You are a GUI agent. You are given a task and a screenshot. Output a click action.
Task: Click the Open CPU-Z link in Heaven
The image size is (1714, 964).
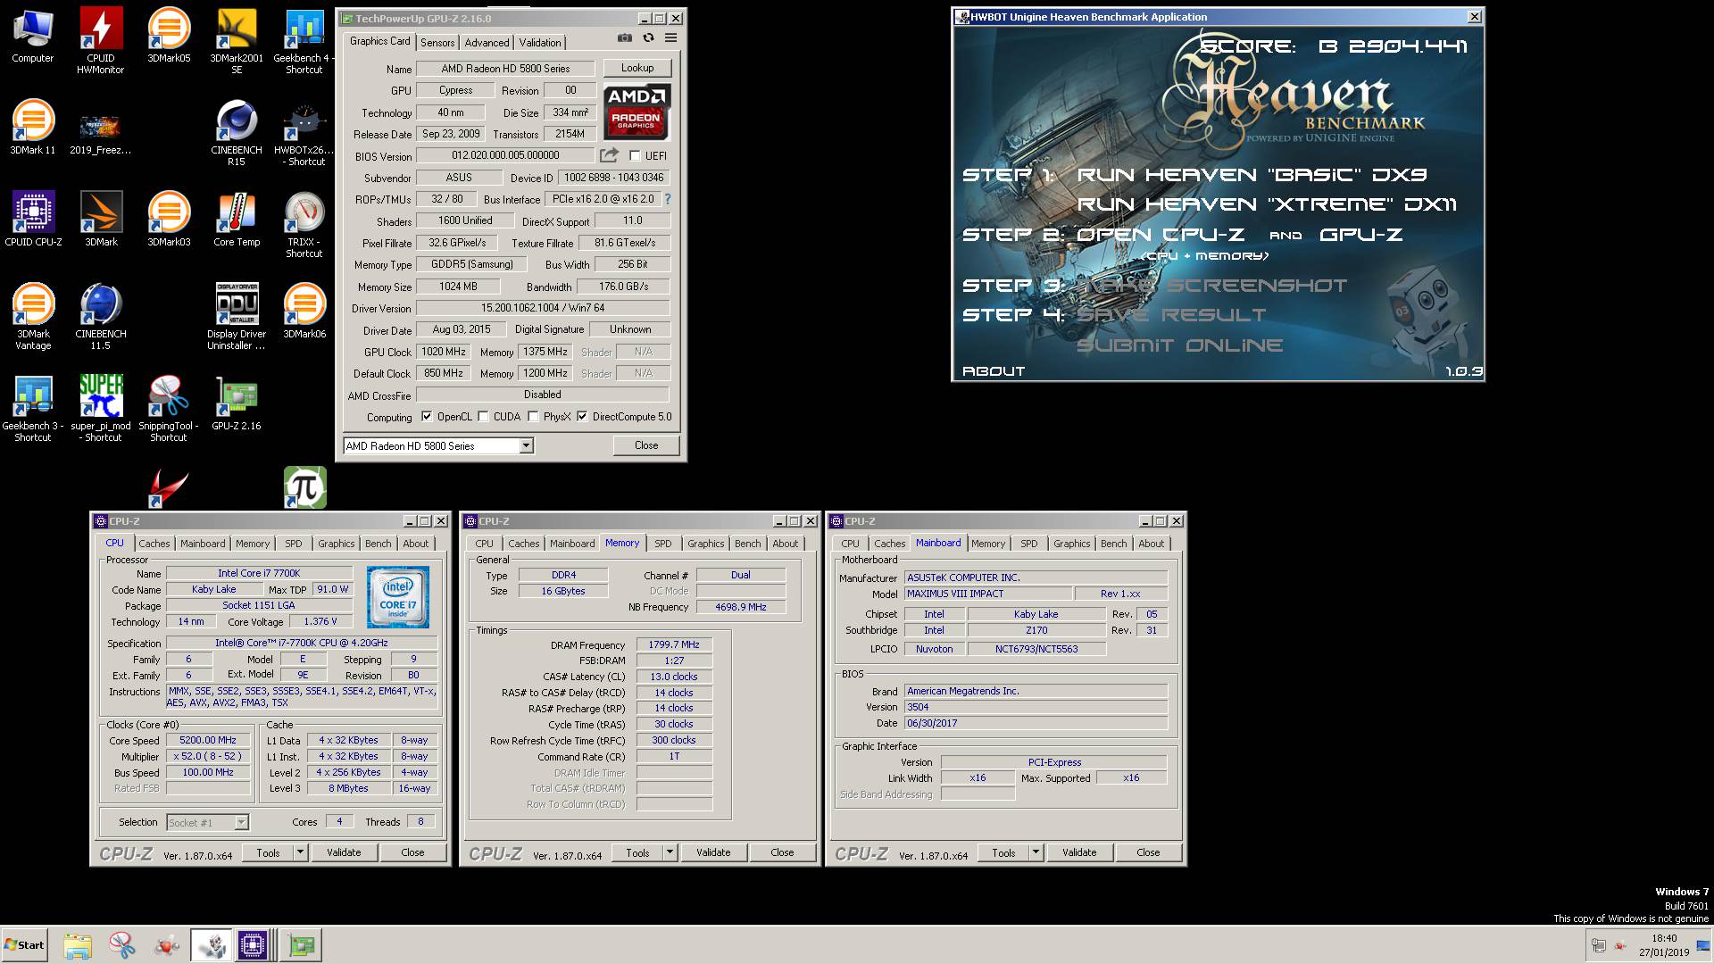1161,235
